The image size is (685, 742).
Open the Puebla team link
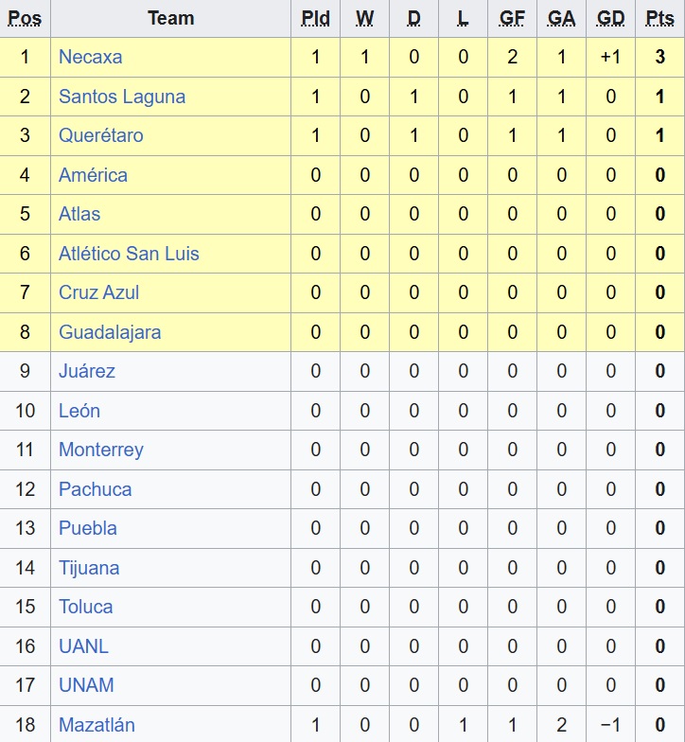[88, 528]
